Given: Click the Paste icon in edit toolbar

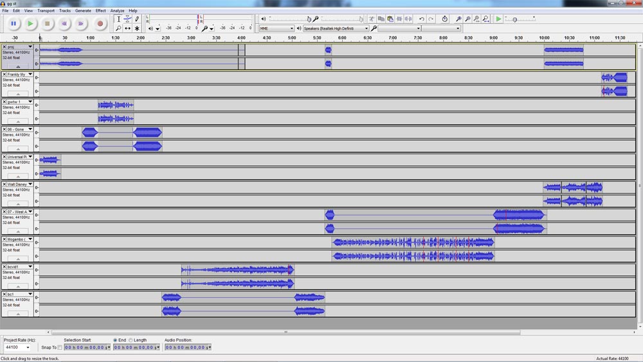Looking at the screenshot, I should (390, 19).
